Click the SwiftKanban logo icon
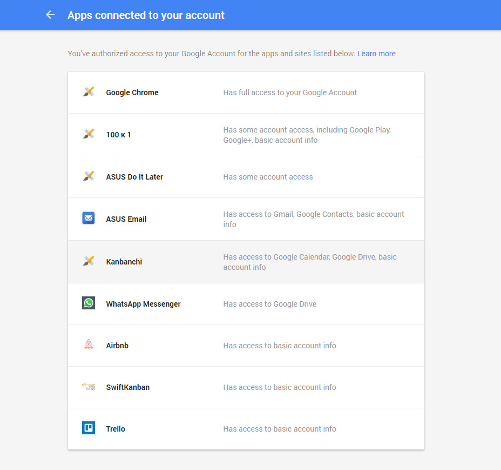Viewport: 501px width, 470px height. click(89, 386)
